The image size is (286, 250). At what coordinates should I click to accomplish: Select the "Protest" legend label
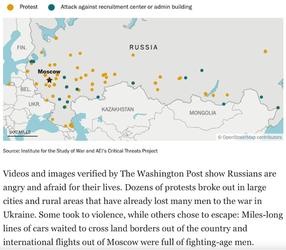[29, 7]
